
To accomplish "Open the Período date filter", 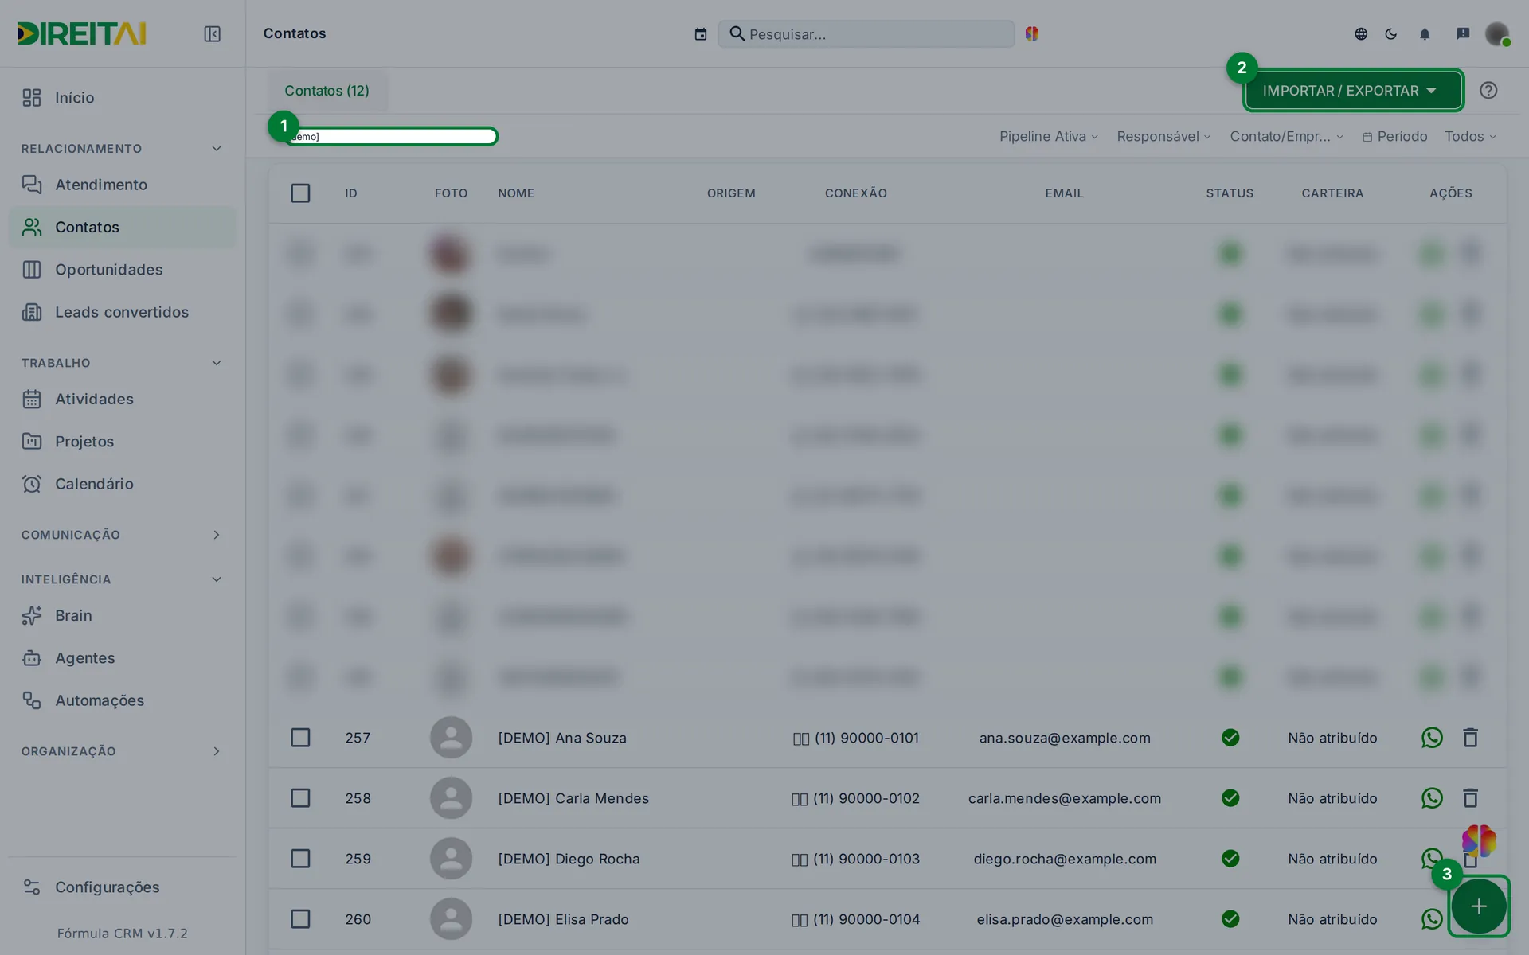I will (x=1395, y=137).
